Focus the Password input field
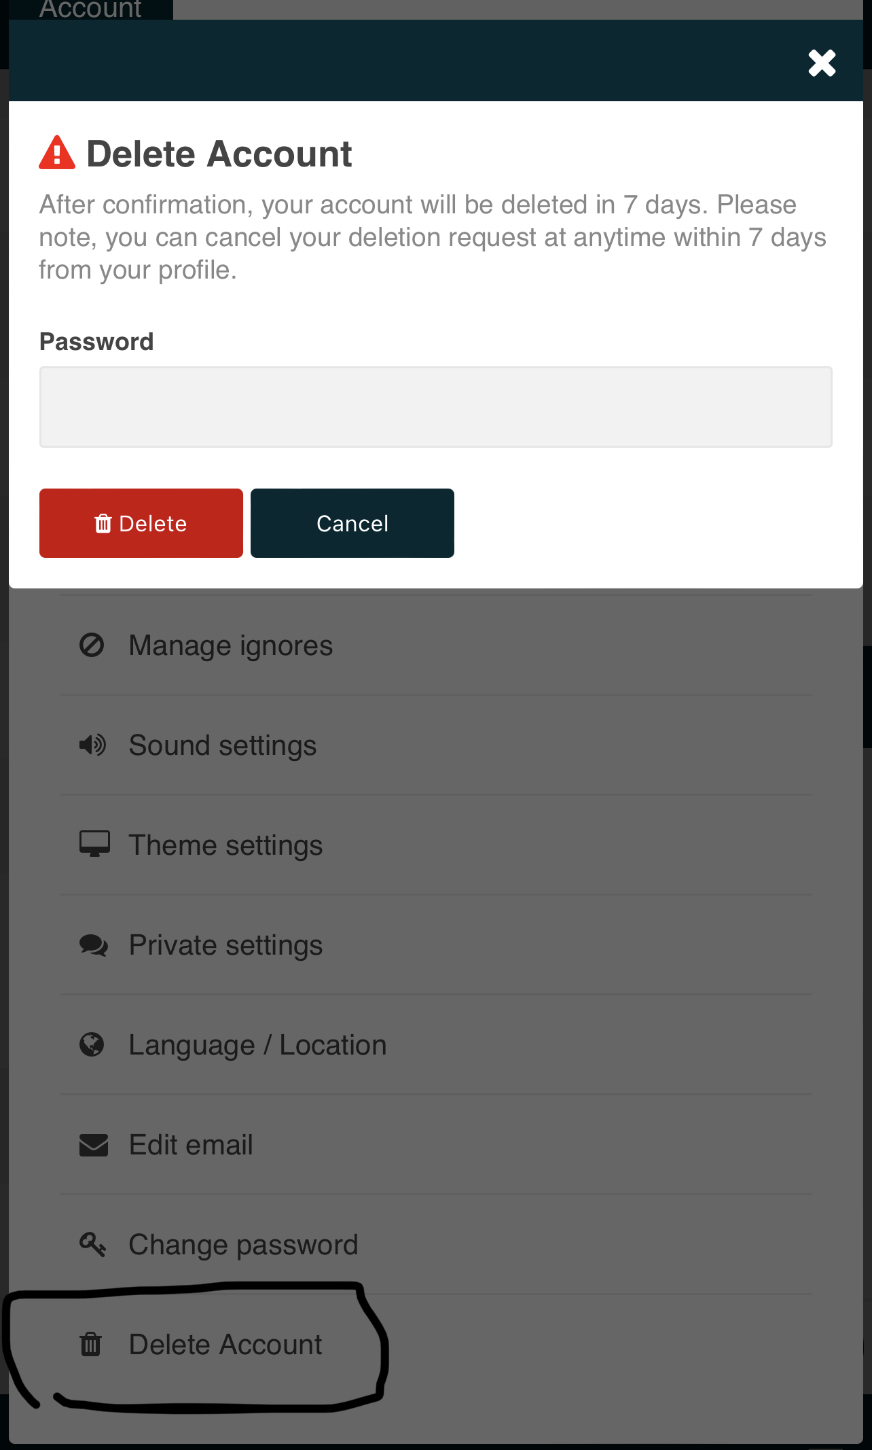 tap(435, 407)
